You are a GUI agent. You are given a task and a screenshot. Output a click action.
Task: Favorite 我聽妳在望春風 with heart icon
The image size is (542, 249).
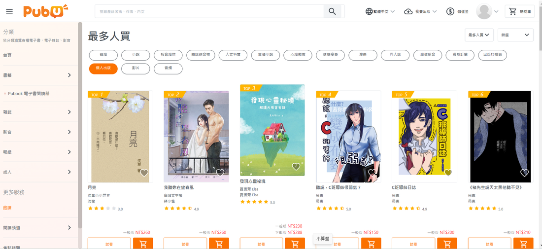pyautogui.click(x=220, y=173)
